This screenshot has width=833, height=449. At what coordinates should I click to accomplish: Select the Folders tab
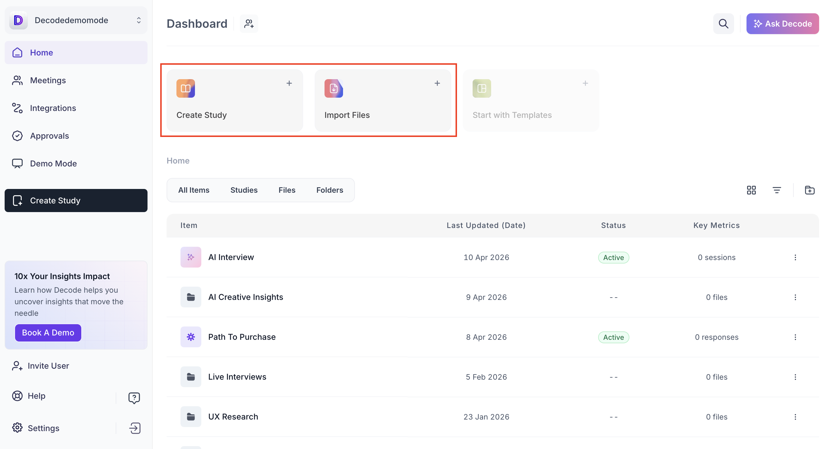tap(329, 190)
